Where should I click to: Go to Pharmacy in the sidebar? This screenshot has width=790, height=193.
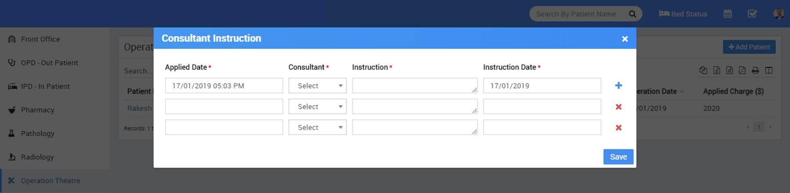point(37,110)
